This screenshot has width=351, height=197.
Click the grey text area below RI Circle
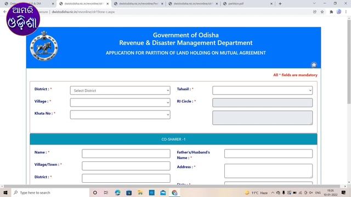click(262, 118)
